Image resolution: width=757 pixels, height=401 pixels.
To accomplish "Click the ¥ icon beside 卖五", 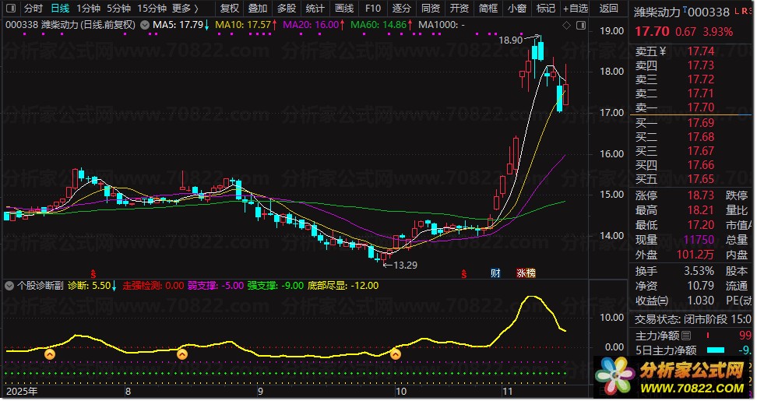I will [x=662, y=51].
